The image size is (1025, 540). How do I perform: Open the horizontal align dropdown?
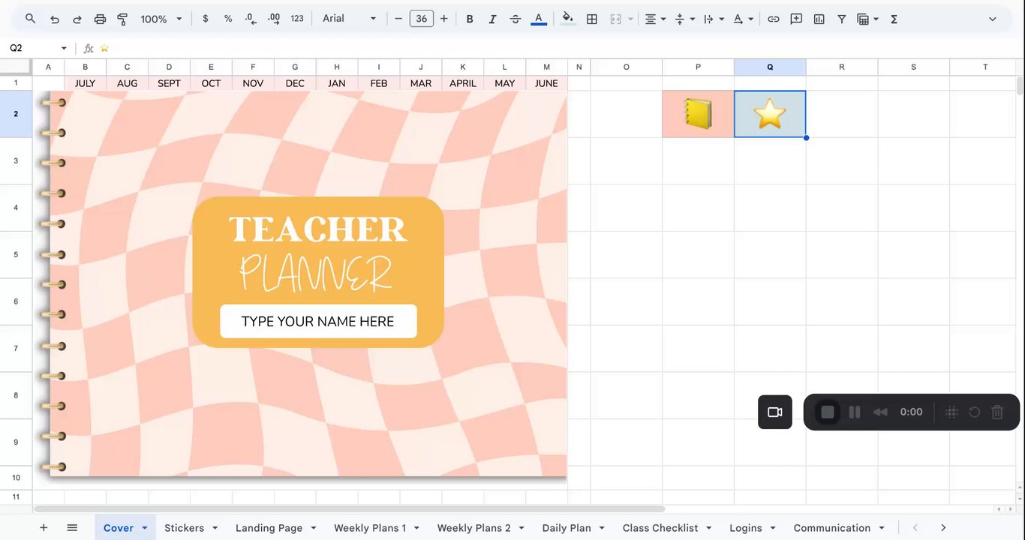click(x=655, y=19)
